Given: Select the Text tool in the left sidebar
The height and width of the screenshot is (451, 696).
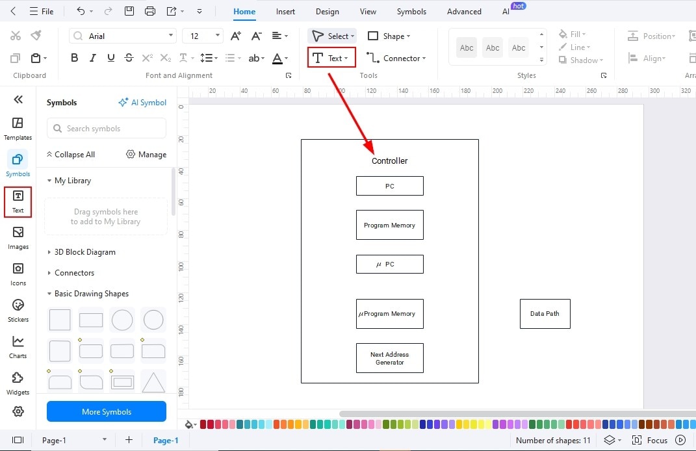Looking at the screenshot, I should tap(18, 202).
